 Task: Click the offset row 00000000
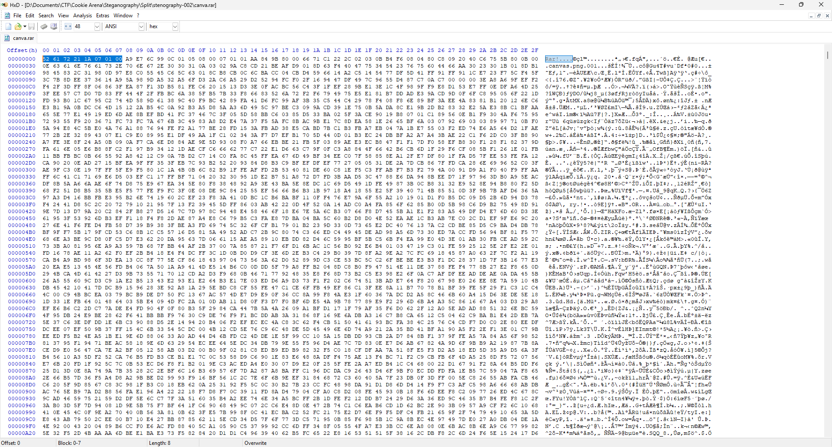22,59
